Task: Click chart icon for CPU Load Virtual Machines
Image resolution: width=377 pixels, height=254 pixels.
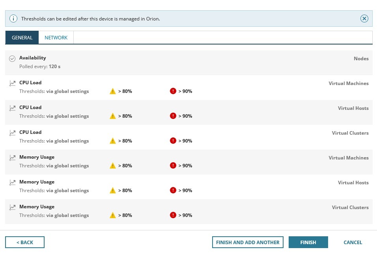Action: coord(12,83)
